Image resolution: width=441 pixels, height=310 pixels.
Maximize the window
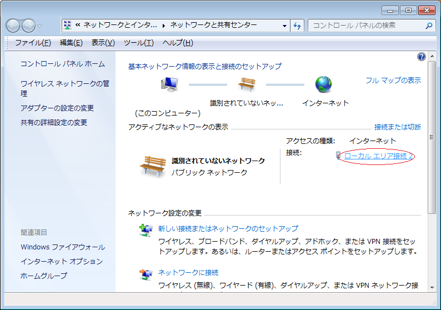click(408, 11)
